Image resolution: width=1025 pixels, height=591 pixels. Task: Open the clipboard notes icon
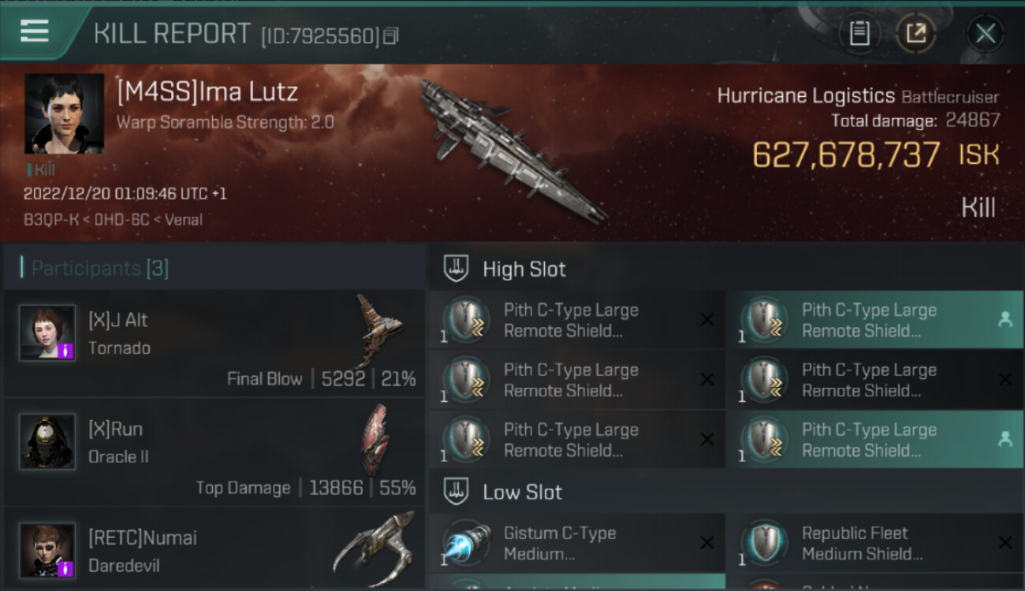(x=859, y=33)
